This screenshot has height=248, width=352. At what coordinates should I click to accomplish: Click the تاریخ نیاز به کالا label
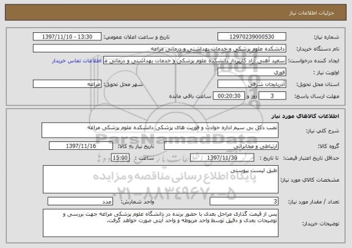pyautogui.click(x=136, y=146)
